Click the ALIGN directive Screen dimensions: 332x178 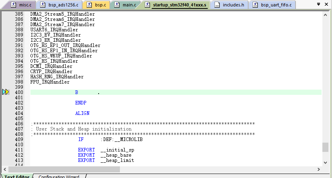(x=82, y=113)
